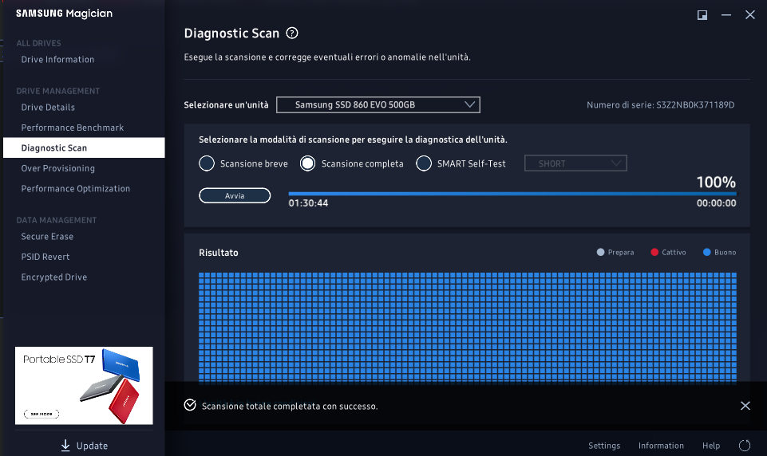Click the Cattivo red legend swatch

coord(654,252)
